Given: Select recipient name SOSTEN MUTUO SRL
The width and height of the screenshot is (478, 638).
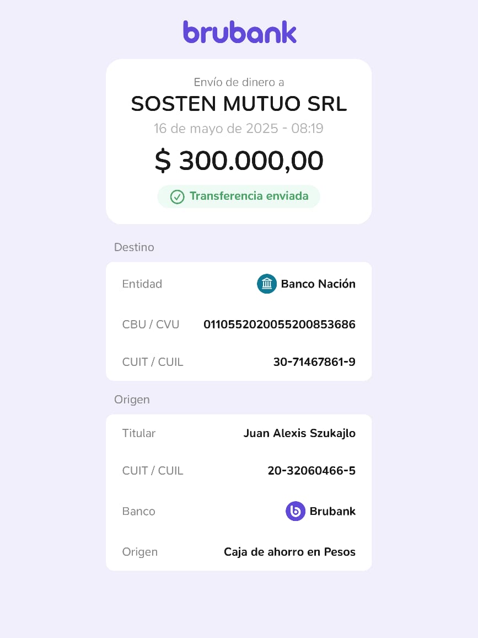Looking at the screenshot, I should click(x=239, y=104).
